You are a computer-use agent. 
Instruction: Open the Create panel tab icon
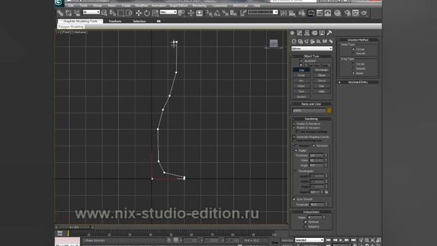pos(292,33)
